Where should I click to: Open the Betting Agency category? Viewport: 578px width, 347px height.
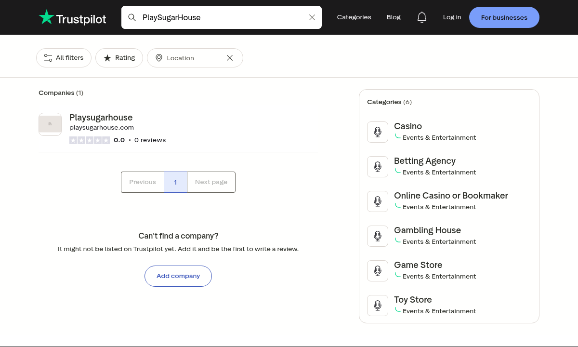425,161
